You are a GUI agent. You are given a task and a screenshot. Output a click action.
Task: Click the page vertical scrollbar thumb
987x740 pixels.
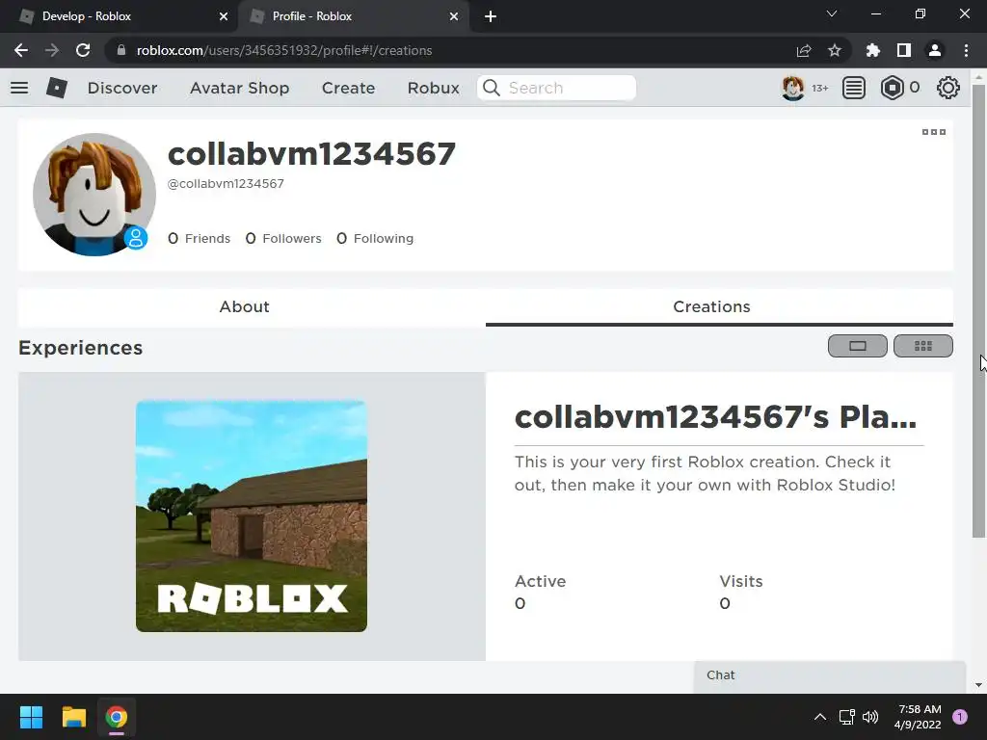coord(978,310)
